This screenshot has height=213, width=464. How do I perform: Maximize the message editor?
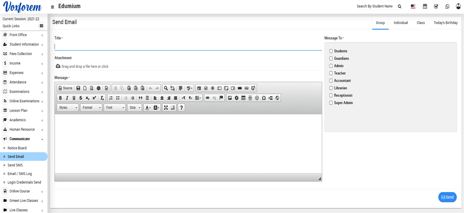coord(165,108)
